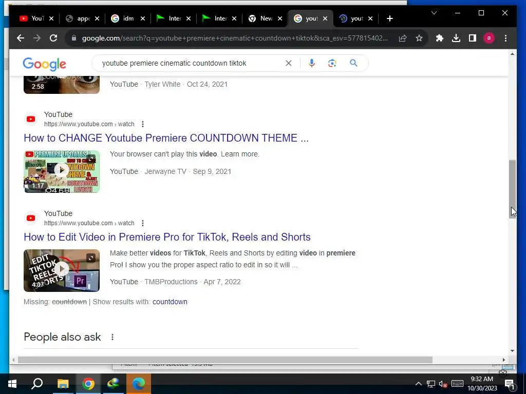Play the 1:17 Premiere Updates video thumbnail
The image size is (526, 394).
point(62,171)
